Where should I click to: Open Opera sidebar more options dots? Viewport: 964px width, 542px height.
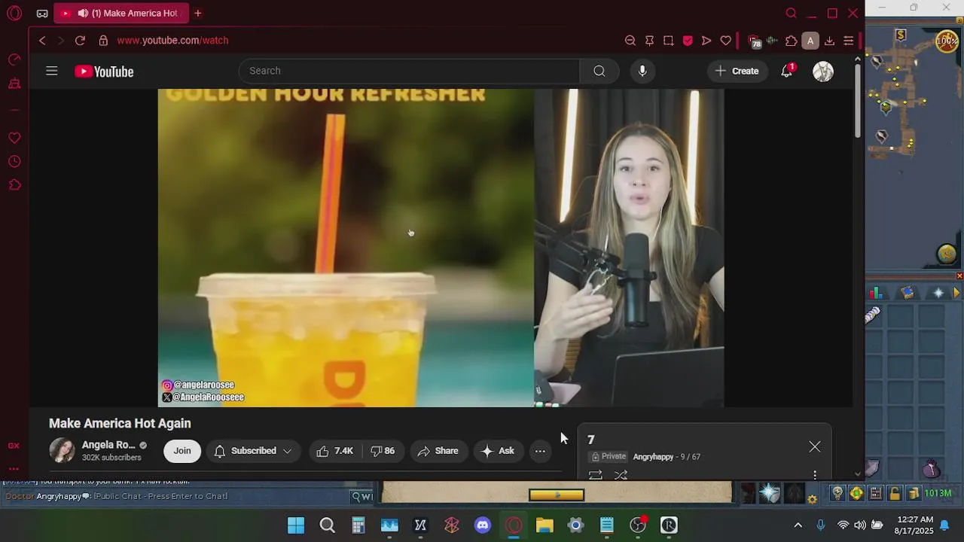point(14,470)
